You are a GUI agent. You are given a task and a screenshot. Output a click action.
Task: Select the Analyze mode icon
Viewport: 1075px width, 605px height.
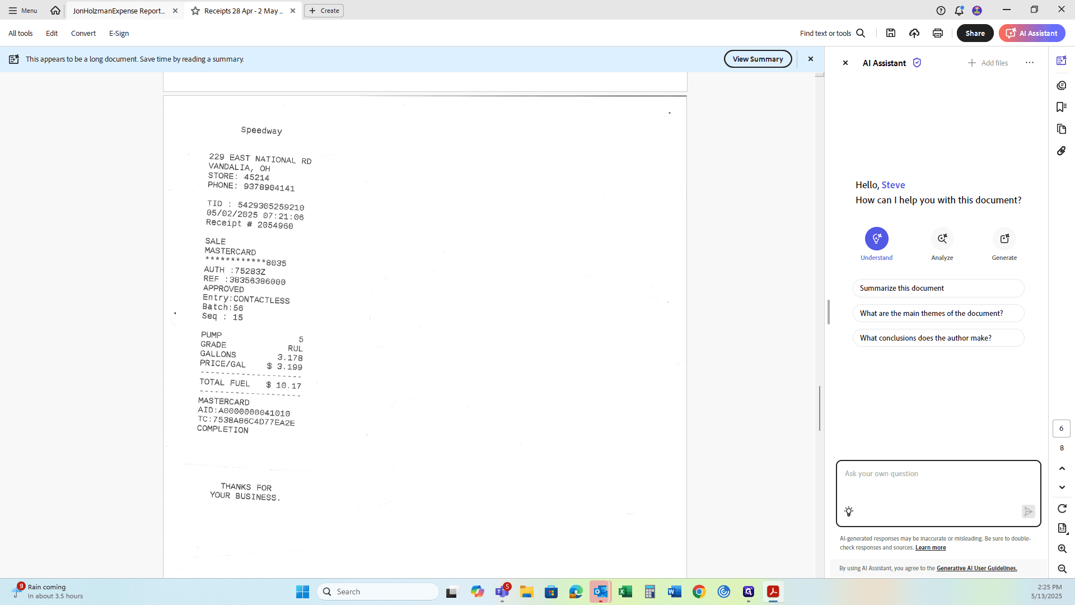click(942, 239)
